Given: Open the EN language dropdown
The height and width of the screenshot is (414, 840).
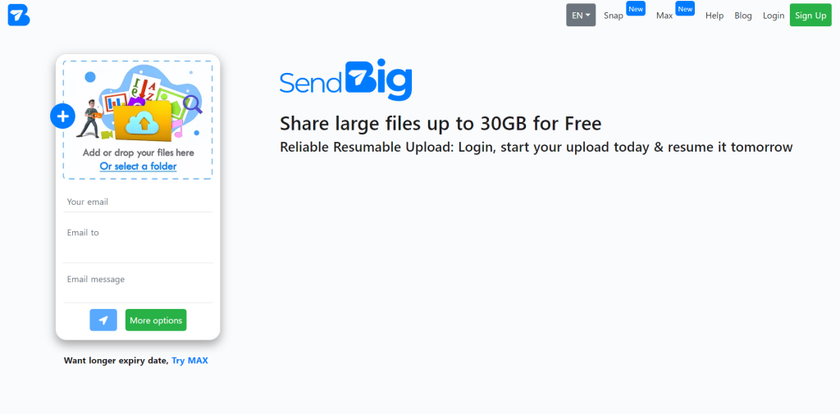Looking at the screenshot, I should (581, 15).
